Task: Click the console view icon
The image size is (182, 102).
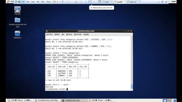Action: click(100, 2)
